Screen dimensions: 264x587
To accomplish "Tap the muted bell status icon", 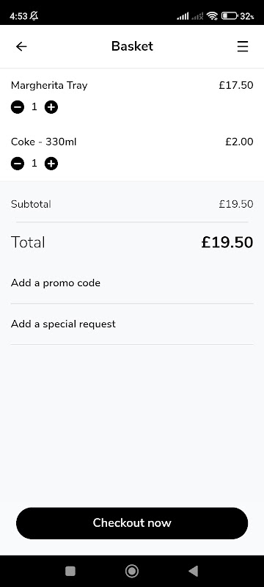I will tap(34, 16).
